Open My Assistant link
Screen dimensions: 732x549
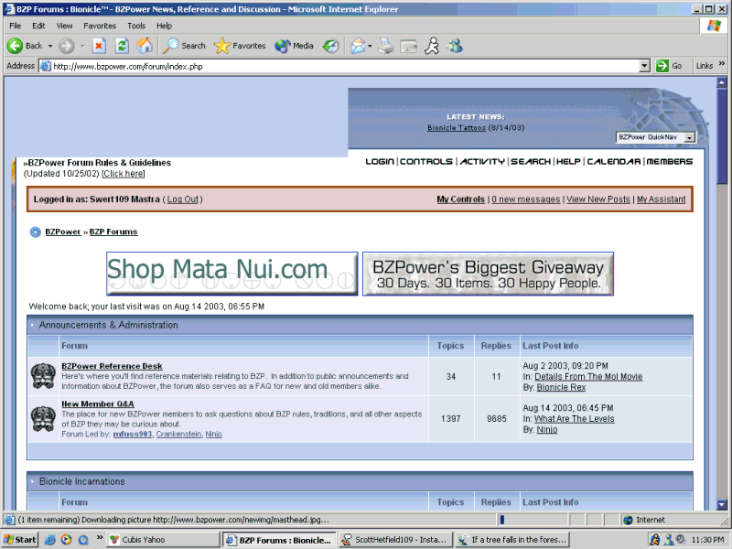click(661, 199)
